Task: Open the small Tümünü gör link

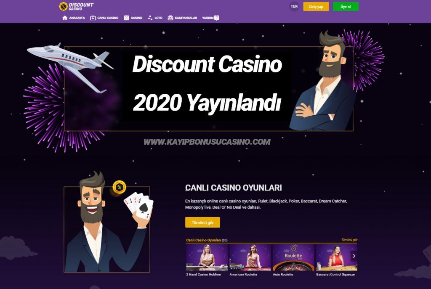Action: click(x=349, y=240)
